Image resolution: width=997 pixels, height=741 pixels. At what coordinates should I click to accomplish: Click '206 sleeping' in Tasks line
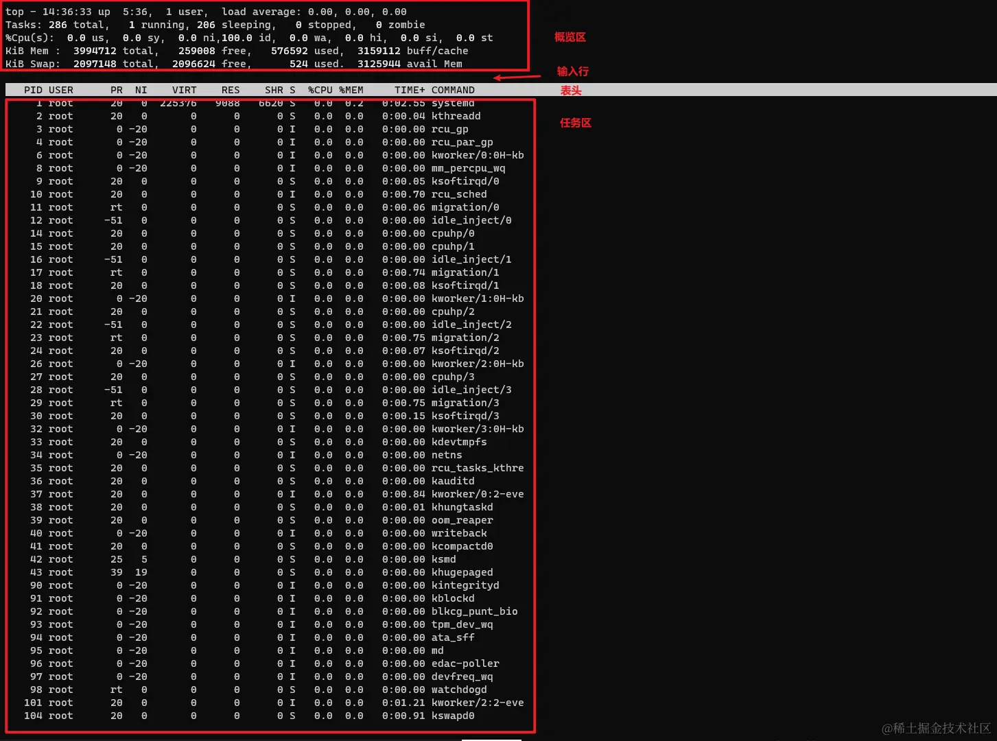233,25
